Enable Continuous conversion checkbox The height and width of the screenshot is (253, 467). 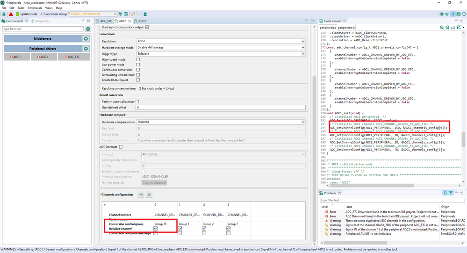[x=138, y=70]
